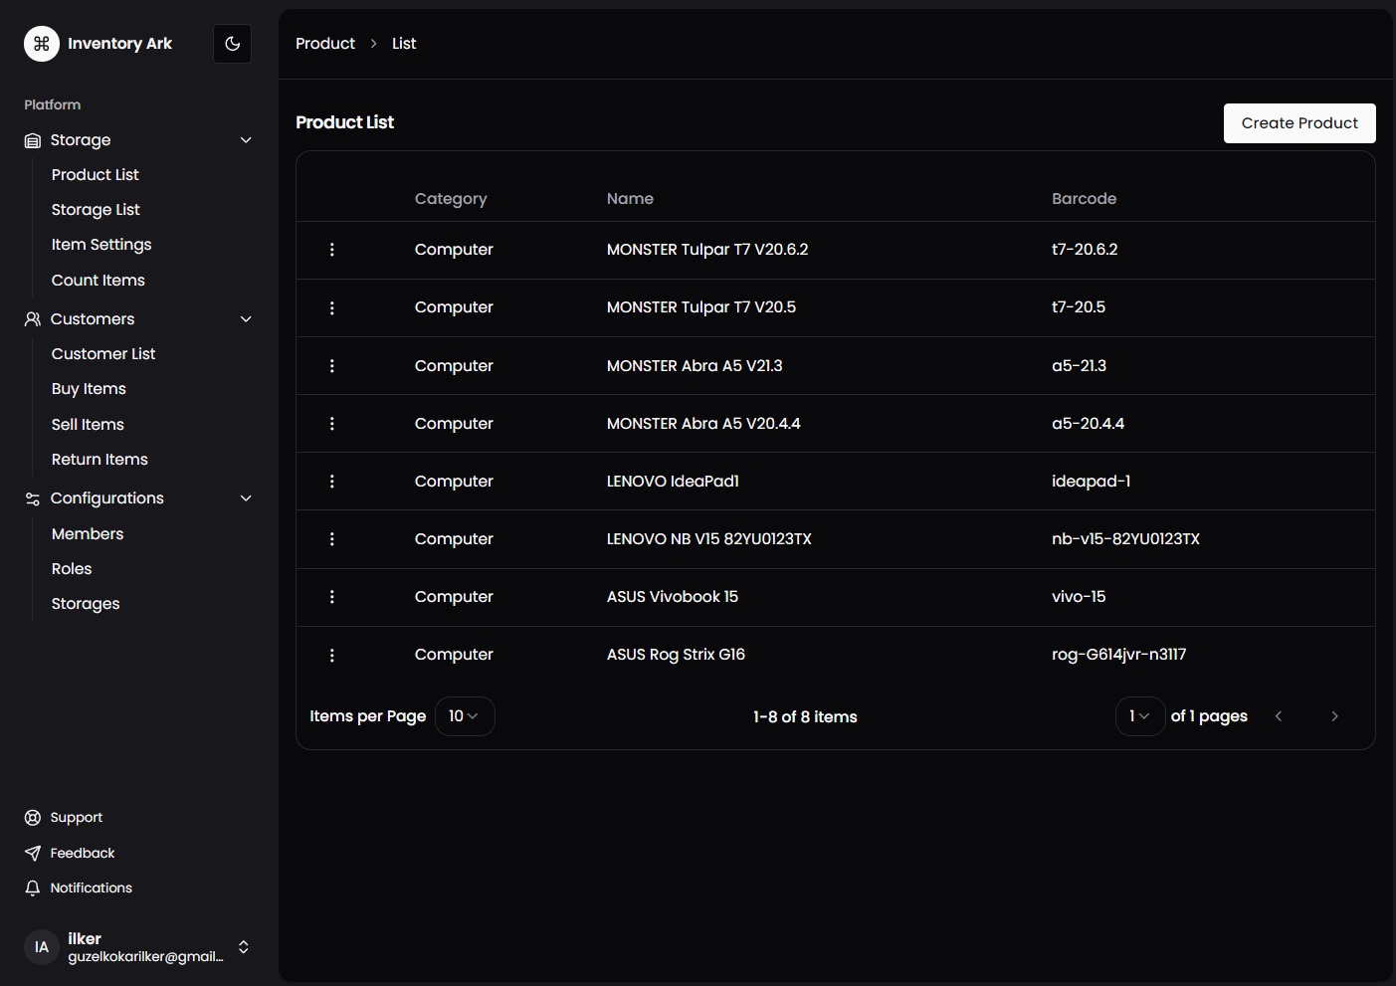Screen dimensions: 1396x986
Task: Open Buy Items in sidebar
Action: [89, 389]
